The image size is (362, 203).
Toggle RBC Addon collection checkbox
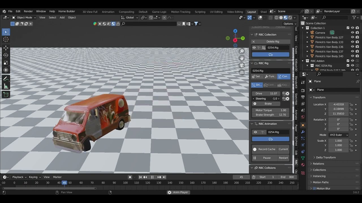pos(348,61)
